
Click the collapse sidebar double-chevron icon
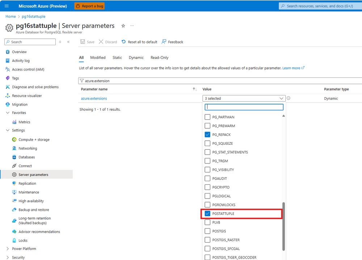pos(68,42)
